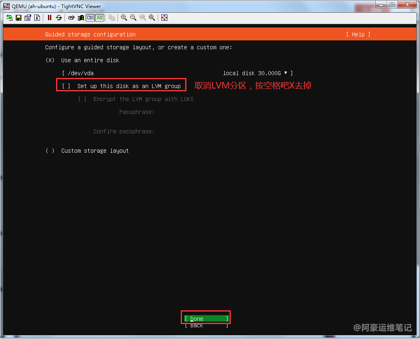This screenshot has height=339, width=420.
Task: Select the 'Use an entire disk' radio option
Action: (50, 60)
